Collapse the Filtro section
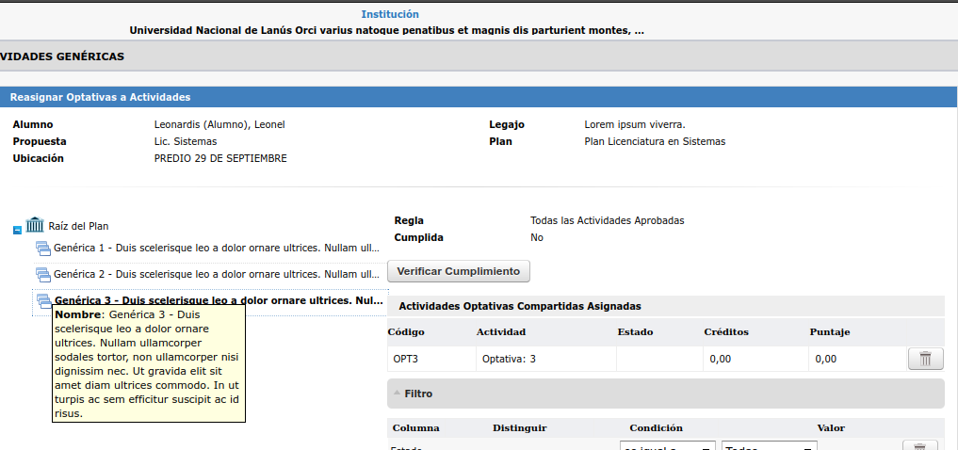The image size is (958, 450). tap(398, 394)
